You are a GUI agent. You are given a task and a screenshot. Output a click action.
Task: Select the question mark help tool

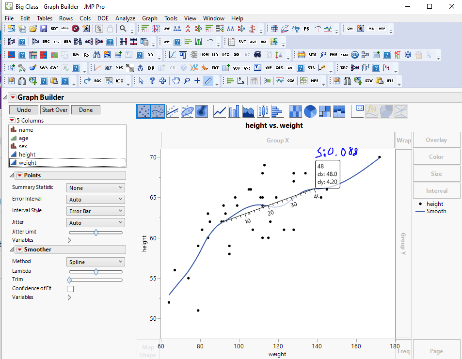click(x=152, y=81)
